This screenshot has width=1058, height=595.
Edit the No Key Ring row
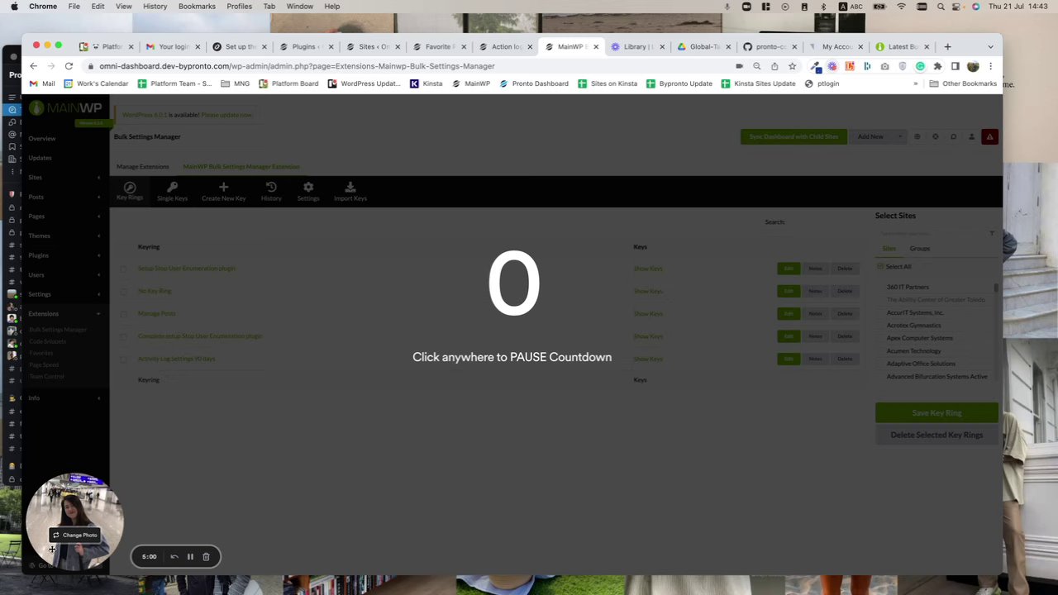[789, 291]
